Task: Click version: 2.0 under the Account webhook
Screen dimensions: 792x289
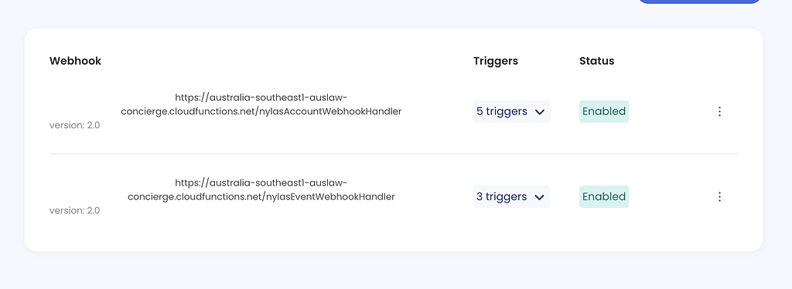Action: (x=75, y=125)
